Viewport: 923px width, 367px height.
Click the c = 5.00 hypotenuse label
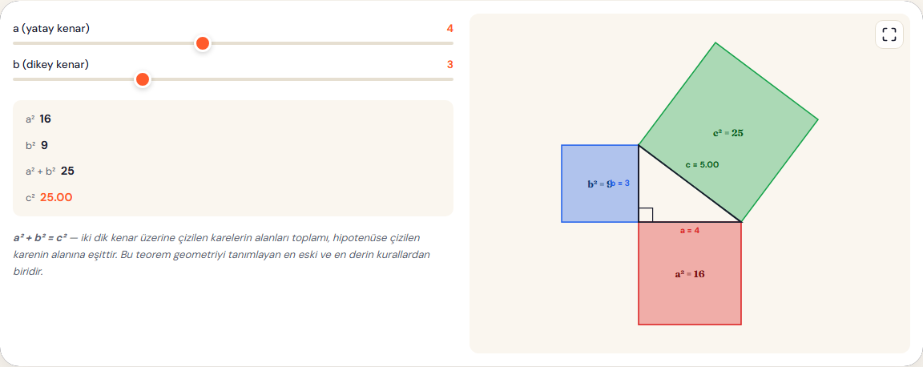click(x=702, y=165)
